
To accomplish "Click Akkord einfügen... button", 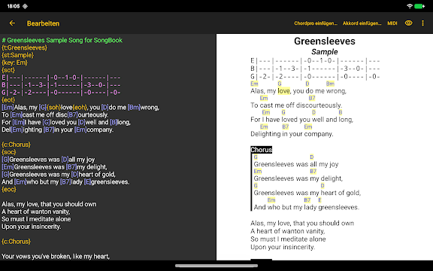I will (x=362, y=23).
